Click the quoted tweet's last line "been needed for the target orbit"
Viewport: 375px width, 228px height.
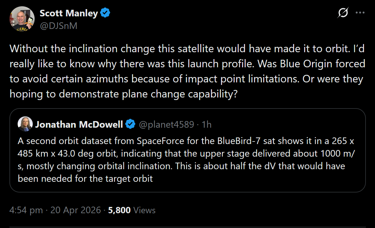click(85, 179)
